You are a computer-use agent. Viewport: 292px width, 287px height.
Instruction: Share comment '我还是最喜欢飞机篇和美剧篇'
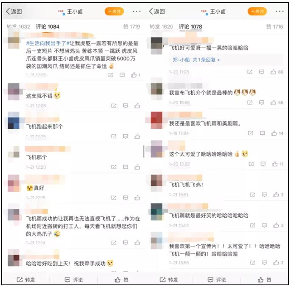point(250,133)
